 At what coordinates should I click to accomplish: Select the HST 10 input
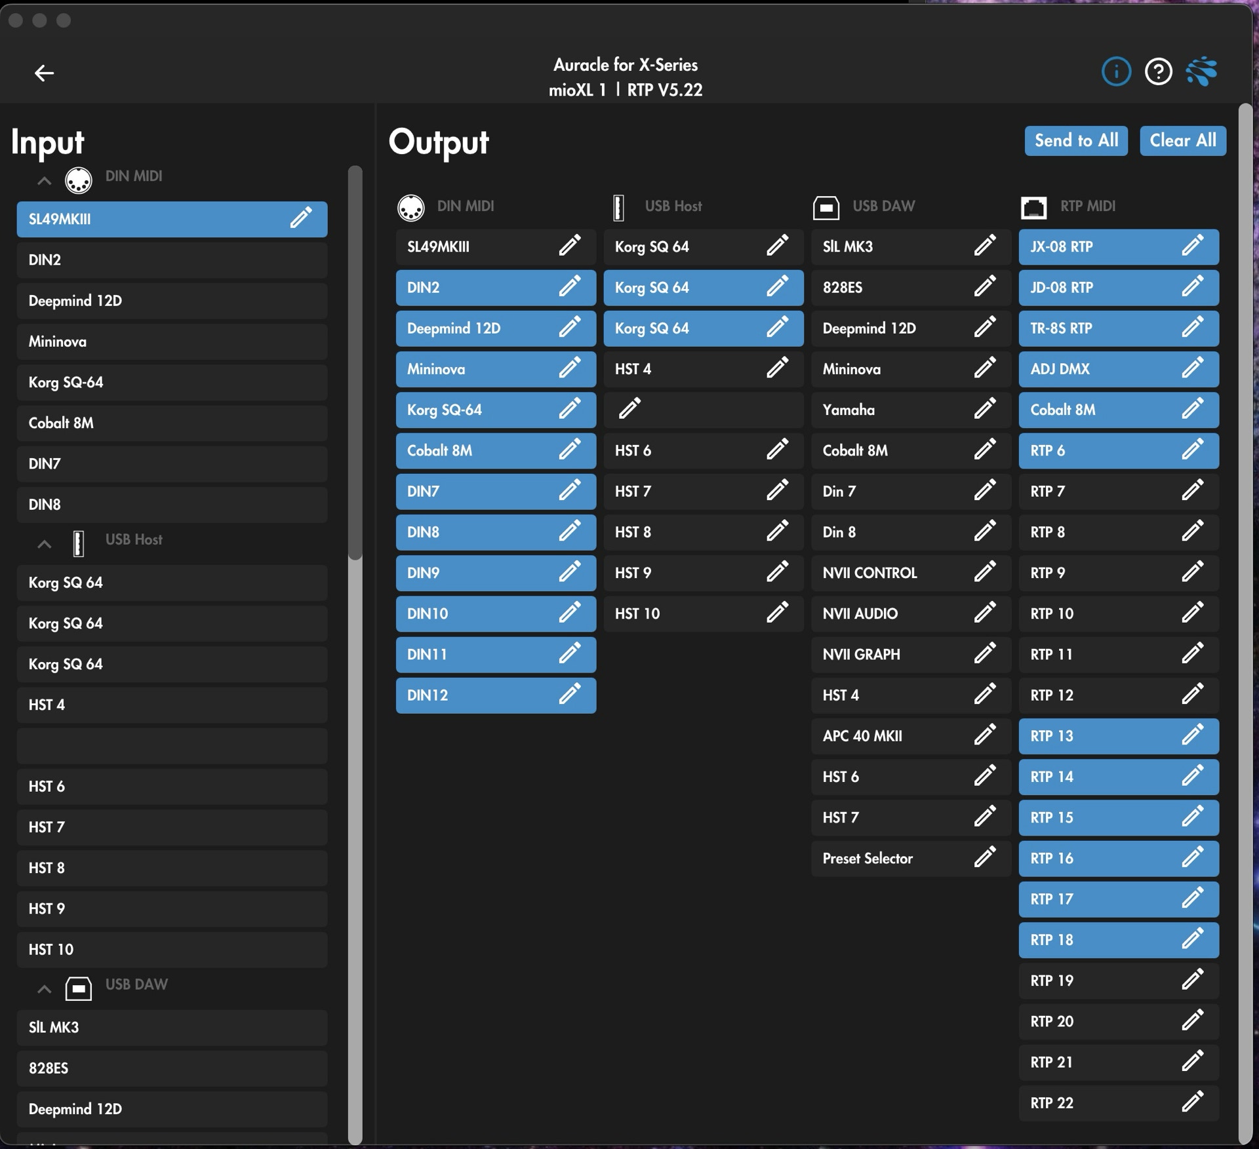pos(172,949)
